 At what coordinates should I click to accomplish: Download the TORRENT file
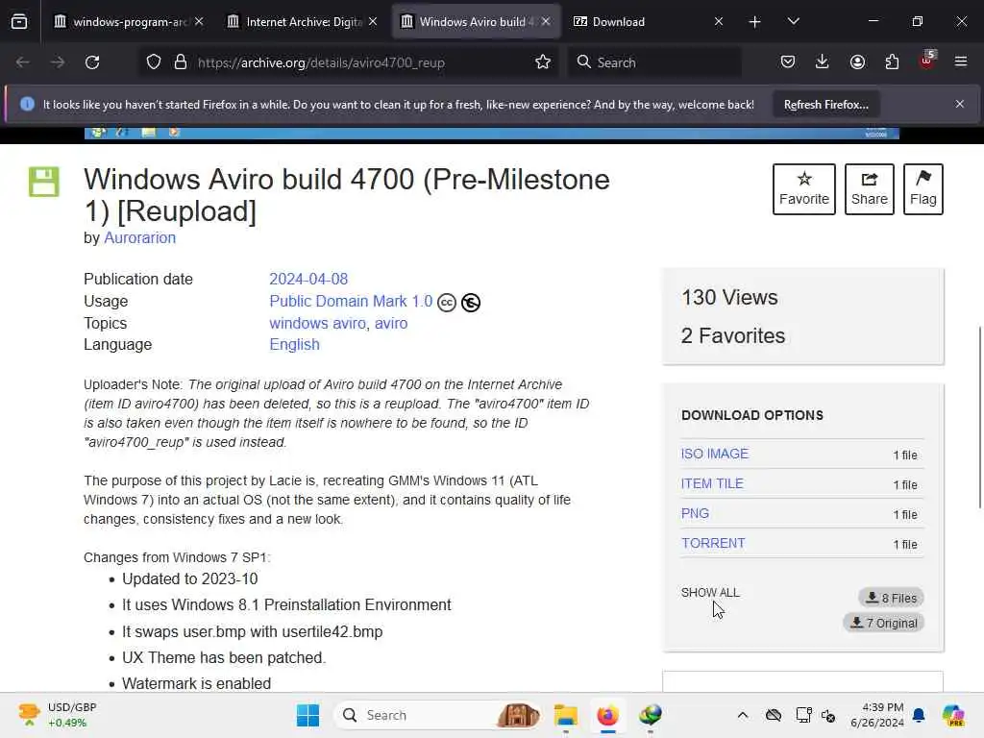click(x=713, y=544)
